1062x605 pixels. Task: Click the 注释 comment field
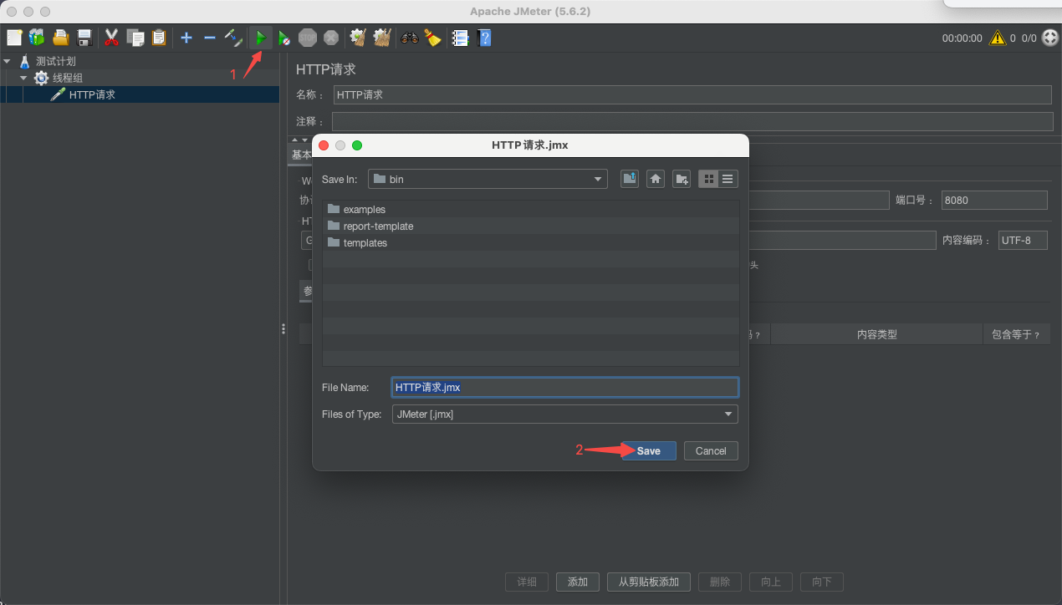[692, 121]
